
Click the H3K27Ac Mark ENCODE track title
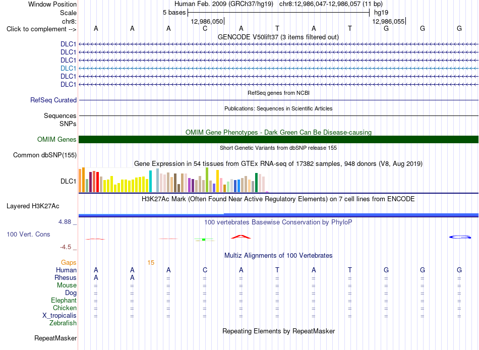(x=278, y=199)
